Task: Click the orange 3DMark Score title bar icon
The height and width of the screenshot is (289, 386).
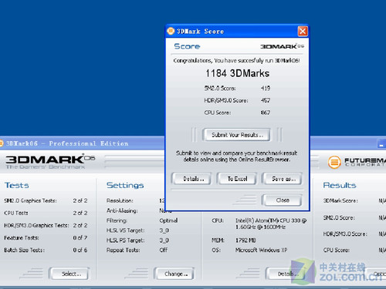Action: (171, 31)
